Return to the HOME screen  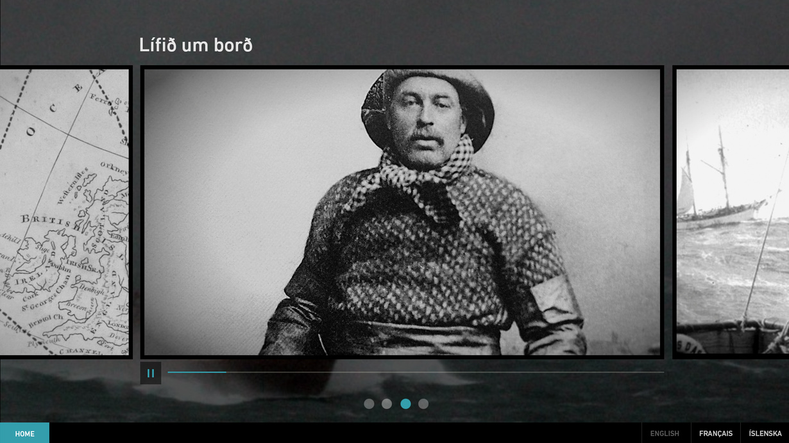(x=24, y=433)
